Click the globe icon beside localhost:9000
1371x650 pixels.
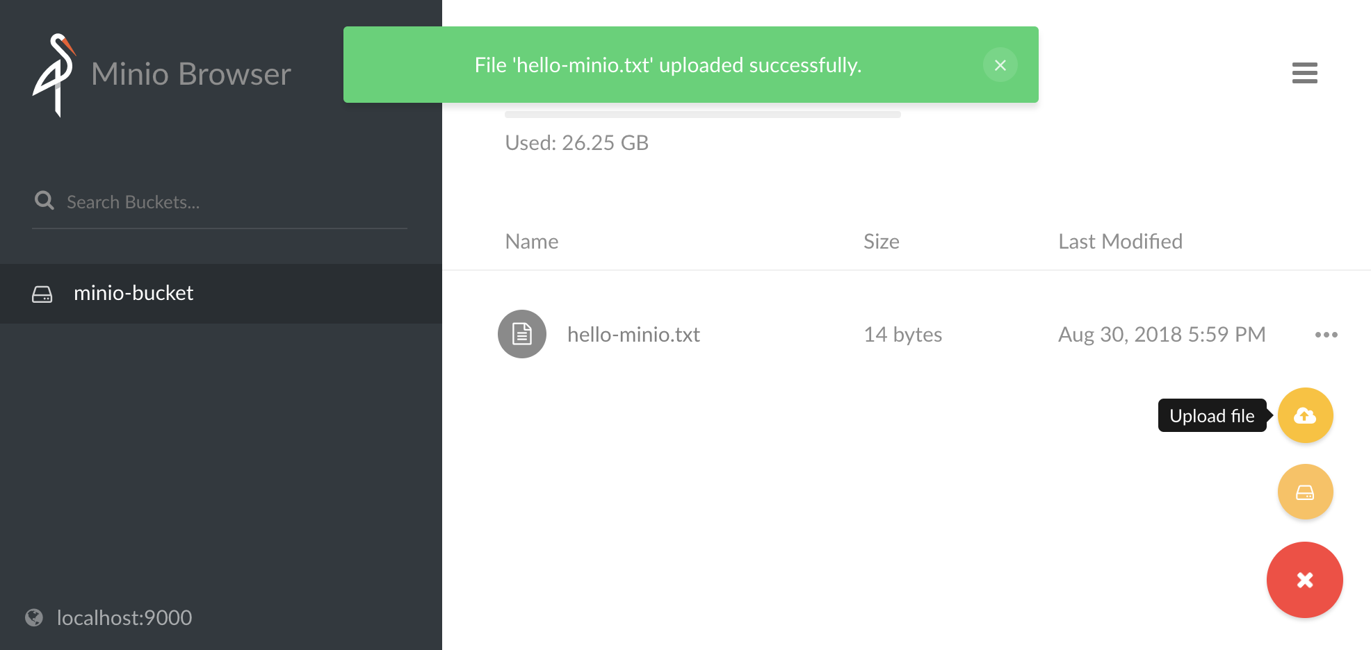click(33, 617)
